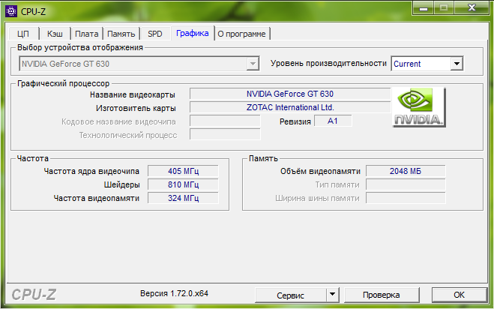
Task: Click the video card name field
Action: pos(290,94)
